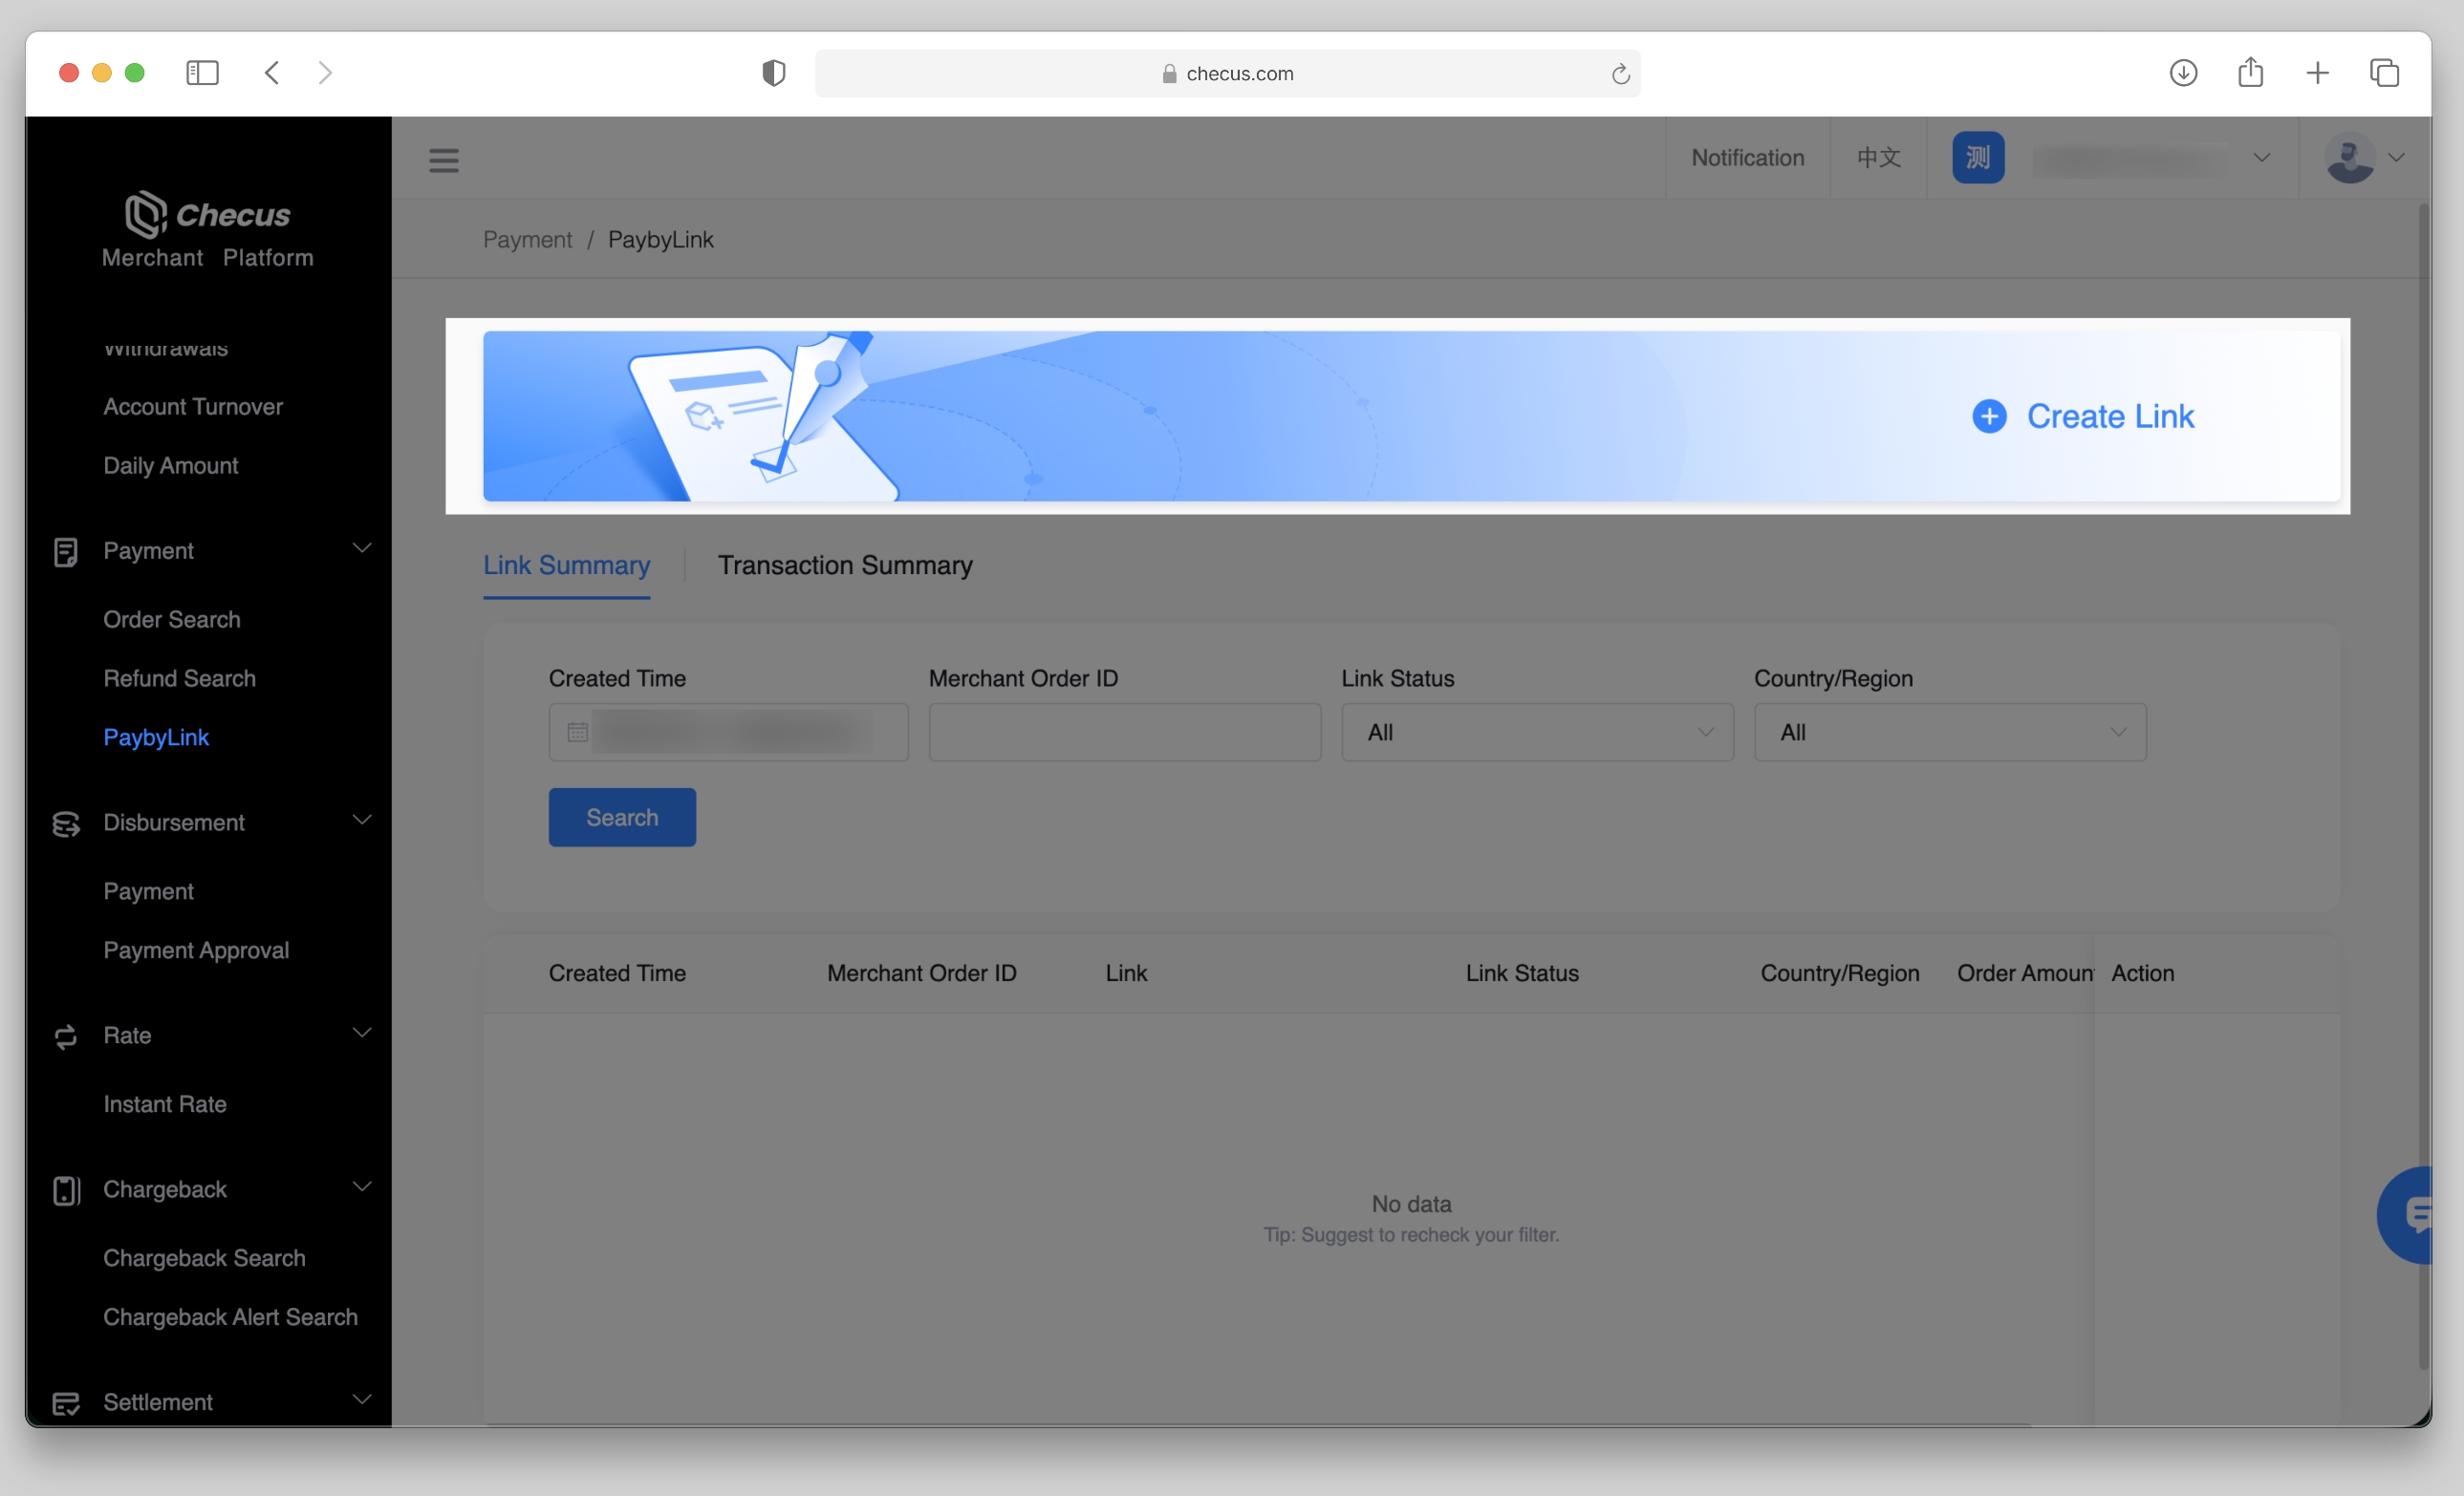2464x1496 pixels.
Task: Click the user avatar icon
Action: coord(2349,158)
